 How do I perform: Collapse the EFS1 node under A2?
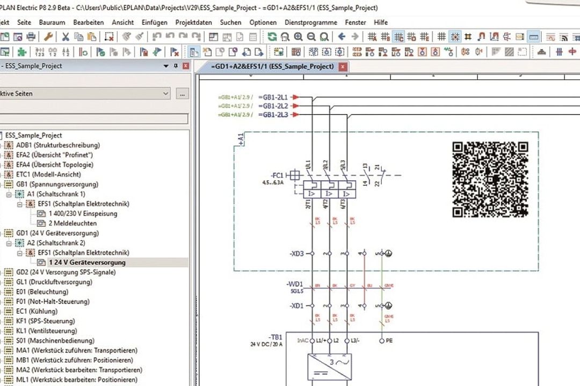pyautogui.click(x=20, y=253)
